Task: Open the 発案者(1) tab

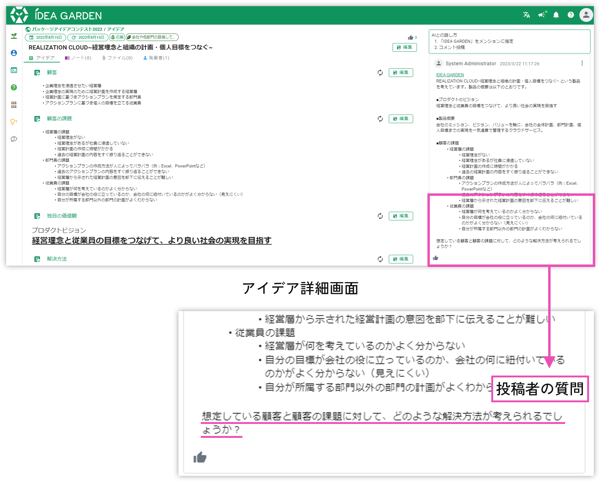Action: [x=156, y=58]
